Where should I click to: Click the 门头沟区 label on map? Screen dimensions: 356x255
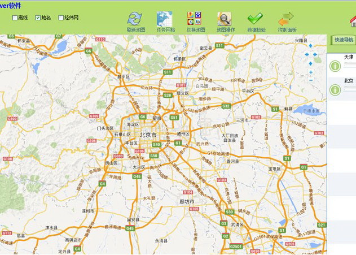pos(105,128)
